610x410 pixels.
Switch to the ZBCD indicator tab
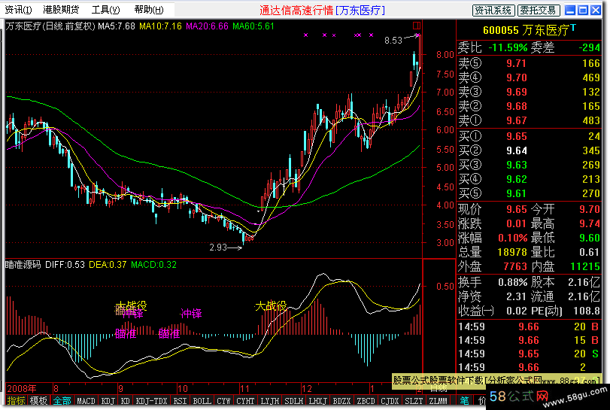tap(366, 401)
